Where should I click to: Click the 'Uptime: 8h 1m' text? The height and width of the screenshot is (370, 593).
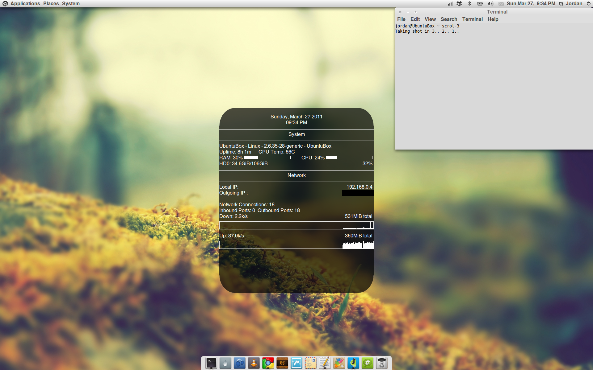235,152
